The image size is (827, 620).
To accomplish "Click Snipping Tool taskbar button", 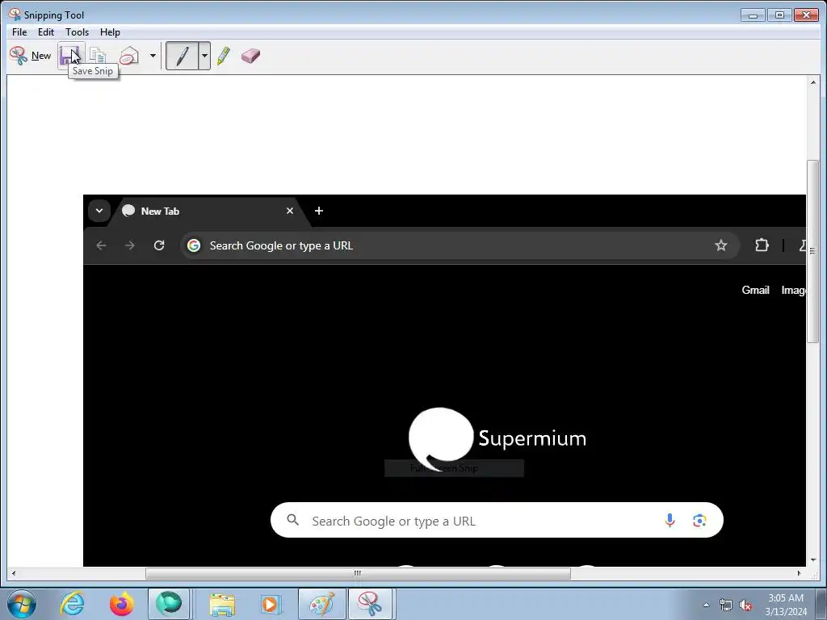I will pyautogui.click(x=371, y=604).
